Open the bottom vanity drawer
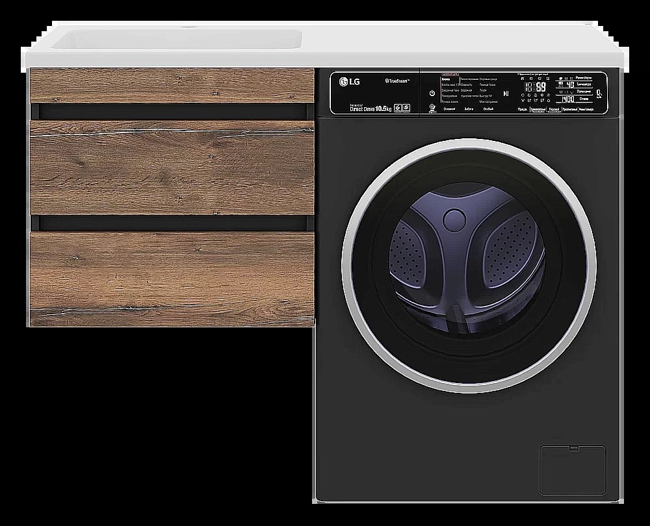 click(172, 279)
